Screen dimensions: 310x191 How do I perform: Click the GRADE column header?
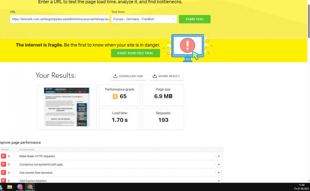coord(5,150)
